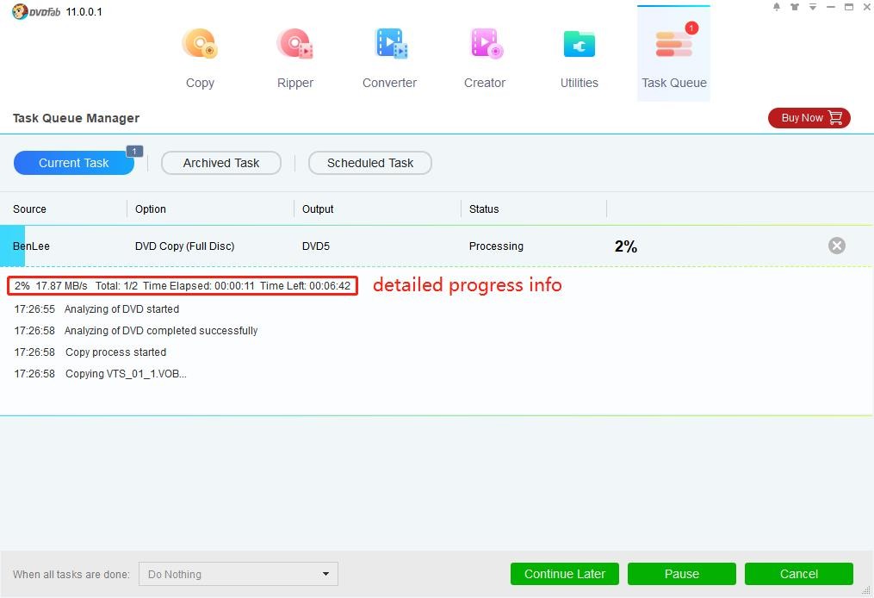Open the Utilities module

(x=580, y=57)
